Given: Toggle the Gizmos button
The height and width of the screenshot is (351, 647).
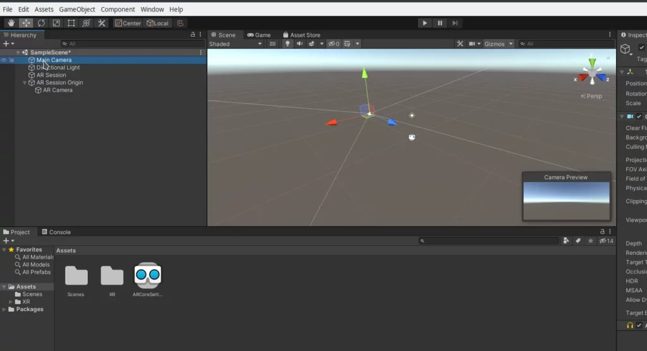Looking at the screenshot, I should pos(494,44).
